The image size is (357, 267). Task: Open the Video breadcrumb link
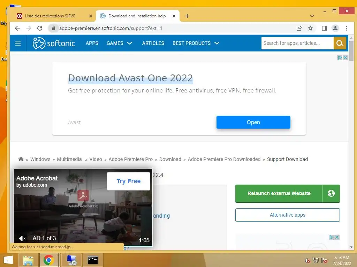(x=96, y=159)
